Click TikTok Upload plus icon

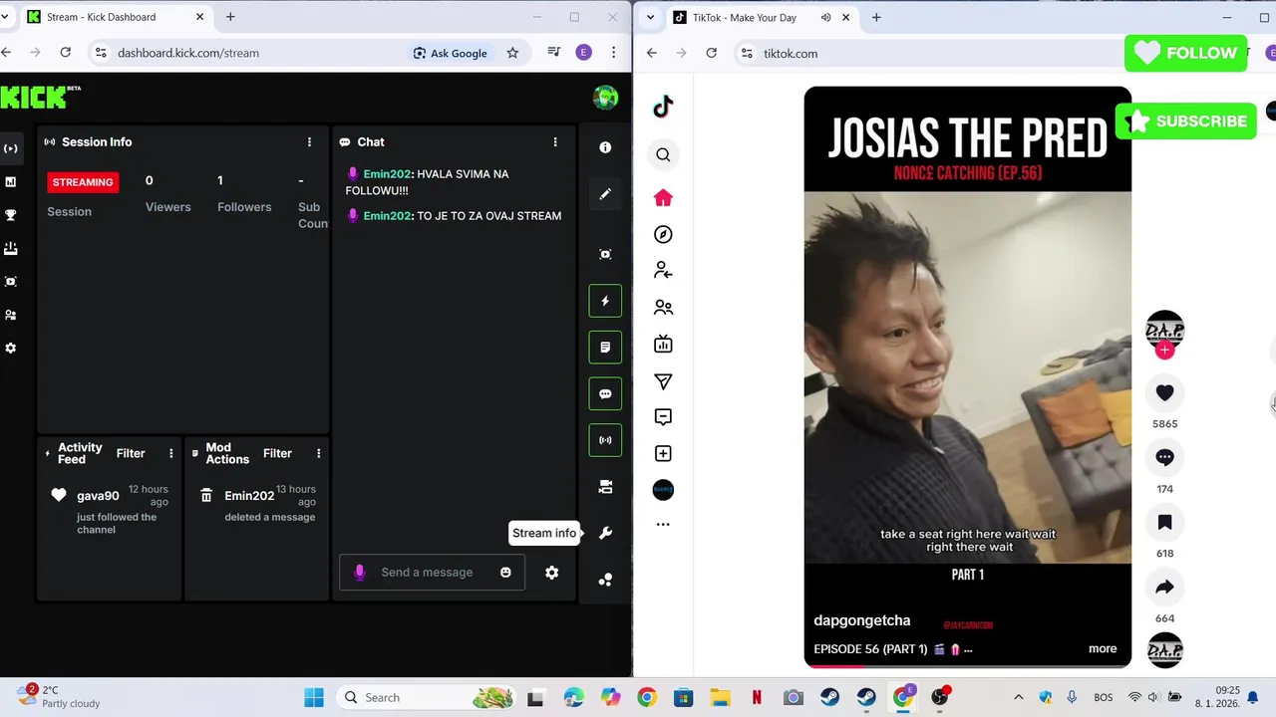click(x=663, y=453)
